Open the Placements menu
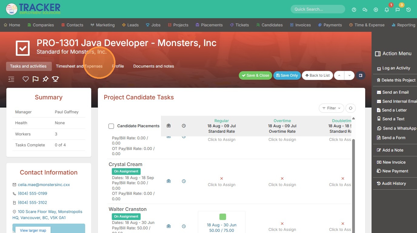The image size is (417, 233). (x=209, y=25)
